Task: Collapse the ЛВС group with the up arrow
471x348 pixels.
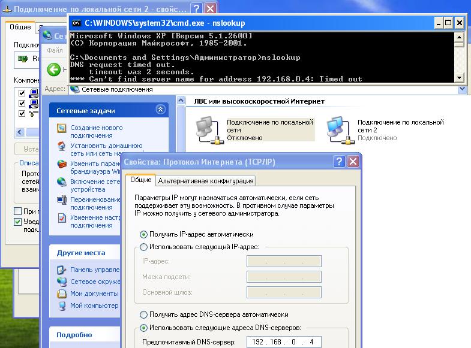Action: click(181, 101)
